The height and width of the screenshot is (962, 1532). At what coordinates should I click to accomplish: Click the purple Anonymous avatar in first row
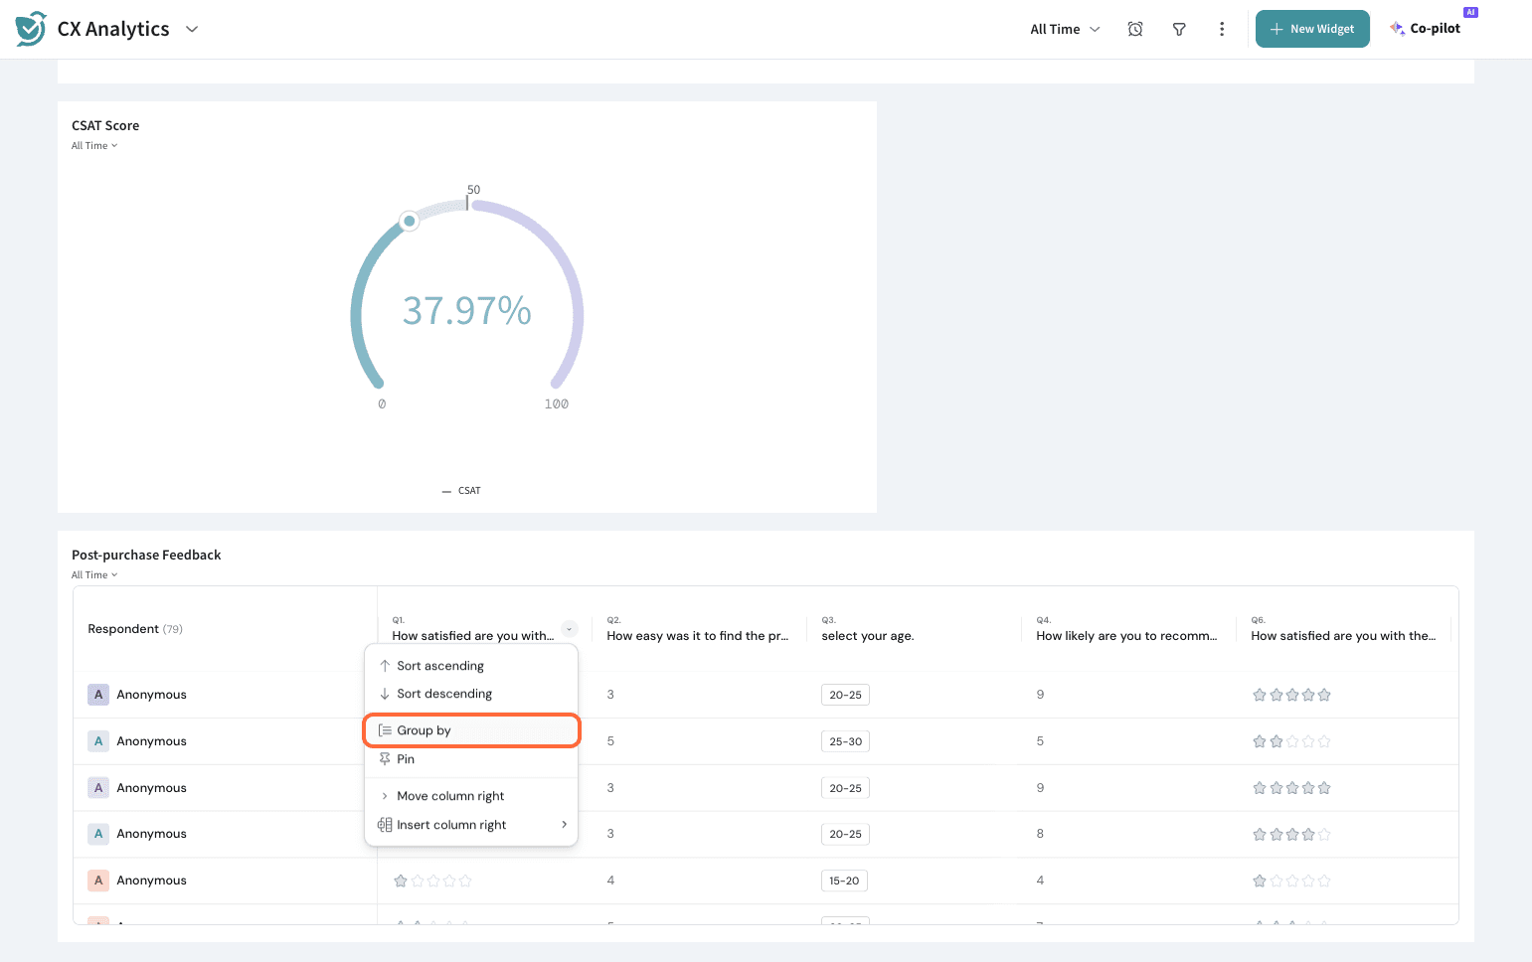pos(98,695)
